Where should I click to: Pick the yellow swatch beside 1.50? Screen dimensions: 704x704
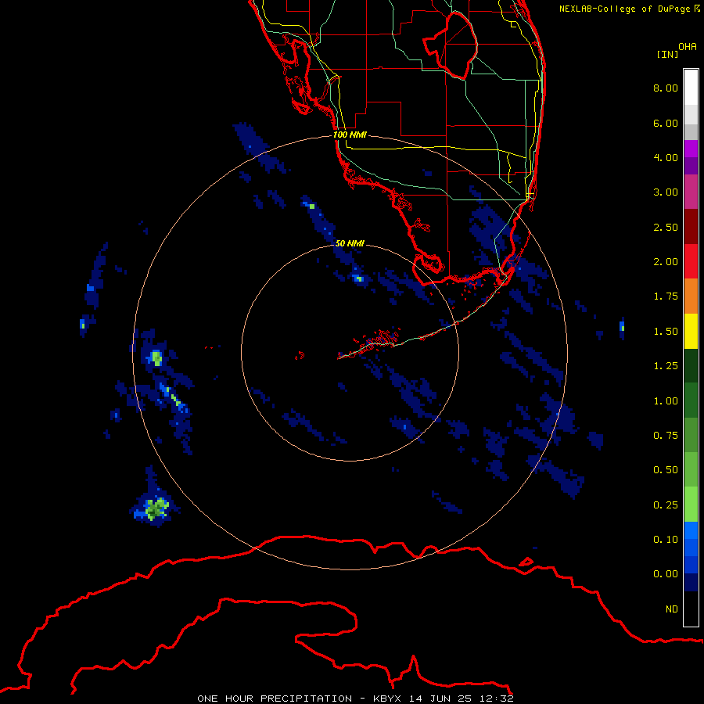click(x=691, y=331)
